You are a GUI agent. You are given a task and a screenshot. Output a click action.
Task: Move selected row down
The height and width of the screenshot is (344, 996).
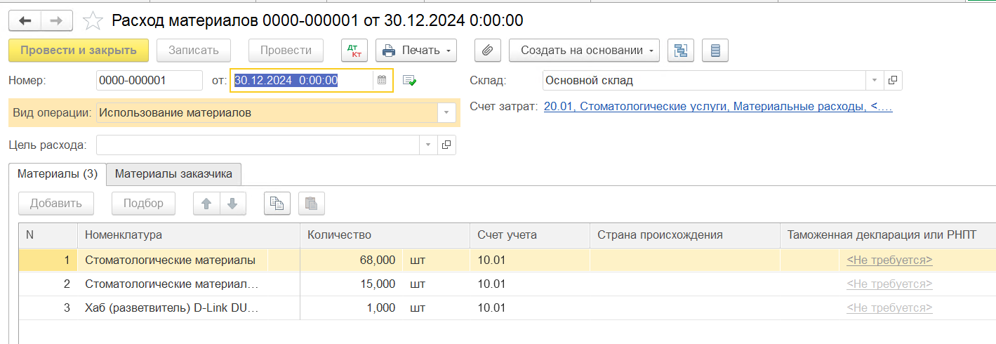(233, 204)
